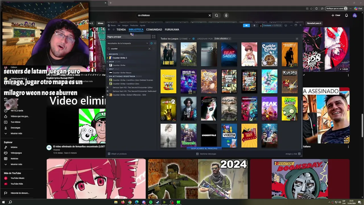Open Spotify from the taskbar
This screenshot has width=364, height=205.
(x=150, y=202)
